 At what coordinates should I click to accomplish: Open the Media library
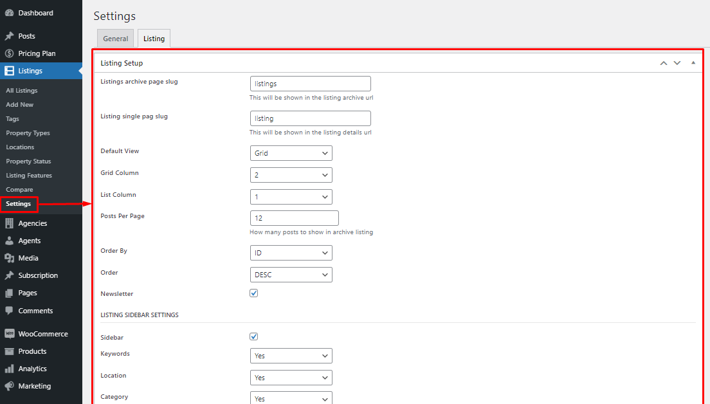pyautogui.click(x=26, y=257)
